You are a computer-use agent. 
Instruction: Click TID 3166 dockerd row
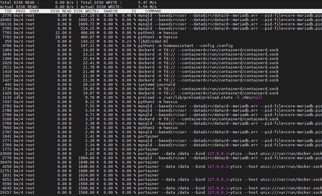[161, 119]
